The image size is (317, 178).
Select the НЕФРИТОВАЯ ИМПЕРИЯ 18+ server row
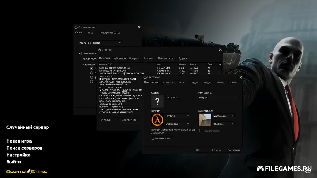click(120, 101)
